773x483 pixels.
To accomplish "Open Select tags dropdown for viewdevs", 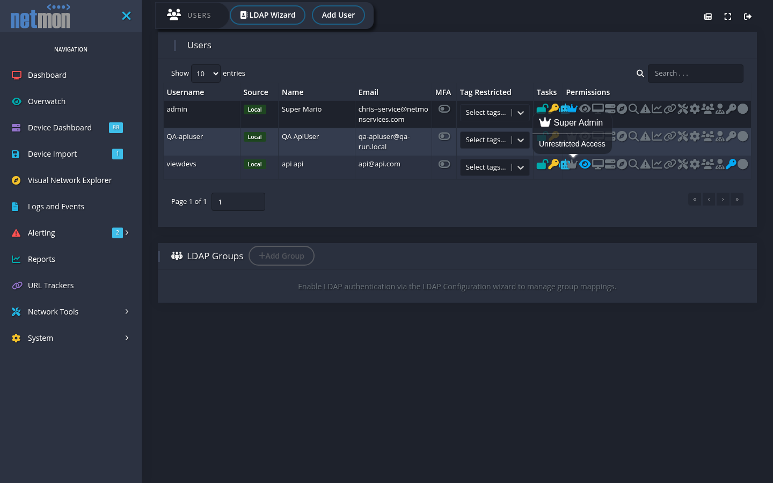I will click(494, 167).
